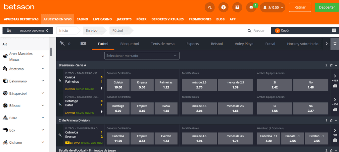Open the Seleccionar mercado dropdown
Viewport: 339px width, 152px height.
[x=142, y=56]
